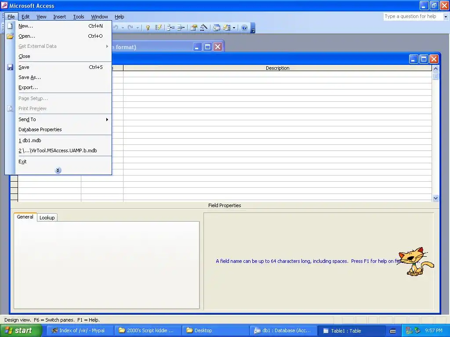This screenshot has width=450, height=337.
Task: Click the 9:57 PM taskbar clock
Action: [x=434, y=330]
